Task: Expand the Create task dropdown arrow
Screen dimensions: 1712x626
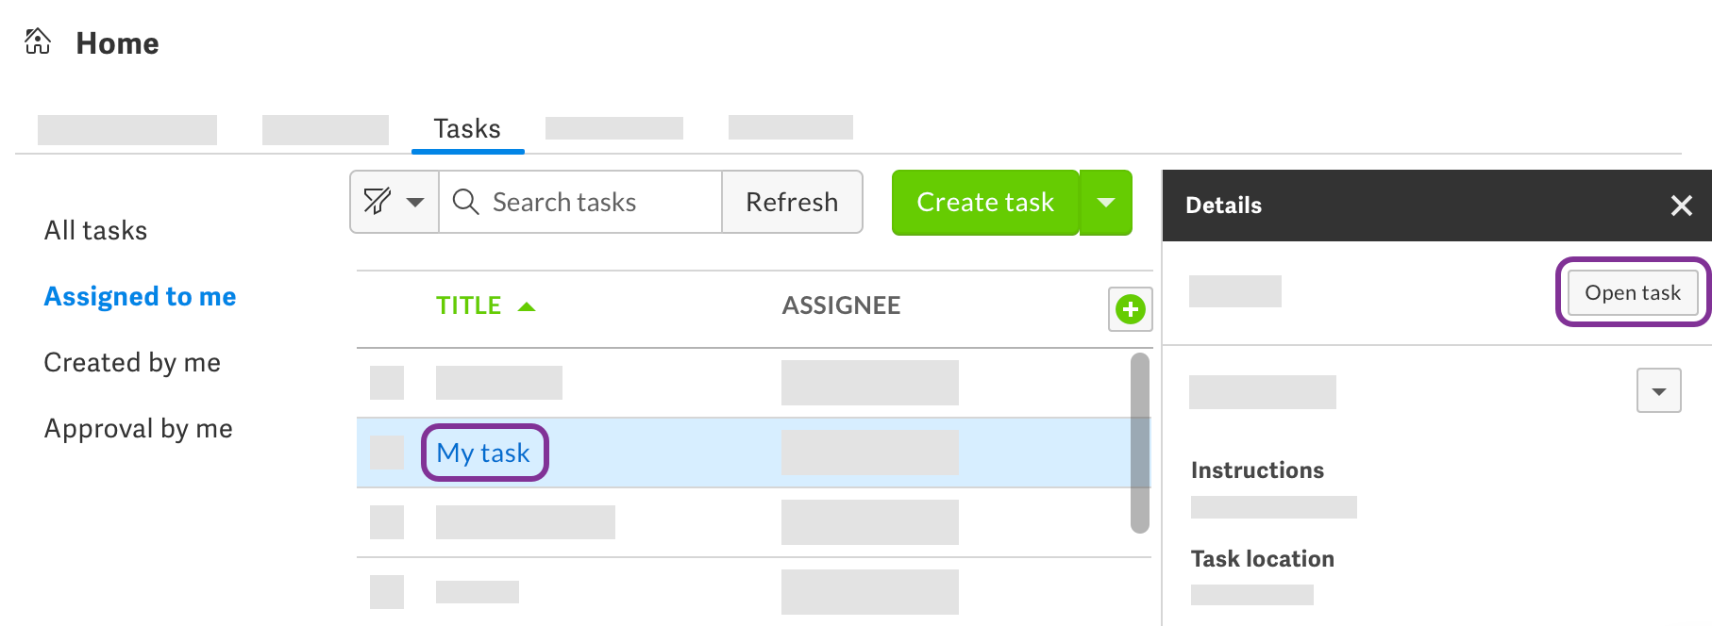Action: point(1105,202)
